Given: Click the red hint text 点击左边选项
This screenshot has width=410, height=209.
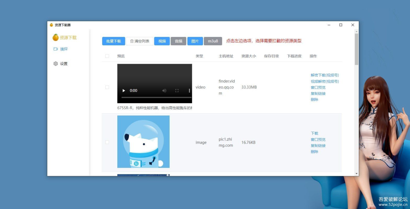Looking at the screenshot, I should point(263,41).
